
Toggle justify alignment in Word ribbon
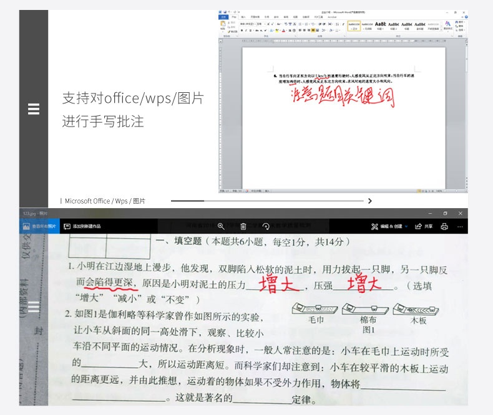313,31
